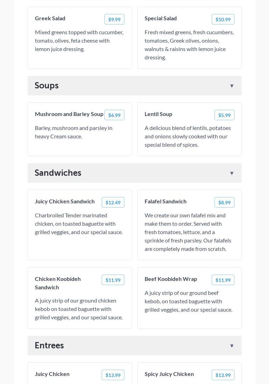Open the Mushroom and Barley Soup description
This screenshot has width=269, height=384.
coord(74,132)
